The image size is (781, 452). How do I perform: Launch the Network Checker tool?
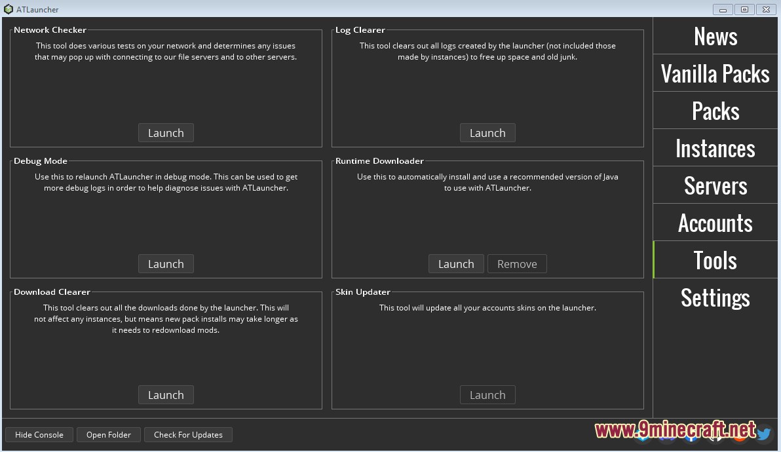coord(166,133)
